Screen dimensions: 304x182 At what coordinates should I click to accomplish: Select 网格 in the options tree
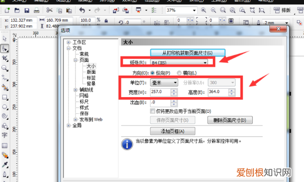click(x=84, y=96)
